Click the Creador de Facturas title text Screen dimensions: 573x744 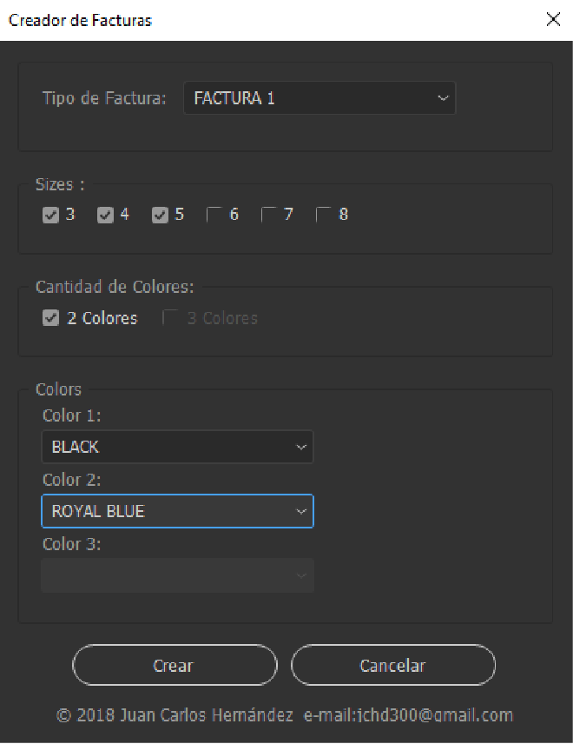click(x=80, y=20)
